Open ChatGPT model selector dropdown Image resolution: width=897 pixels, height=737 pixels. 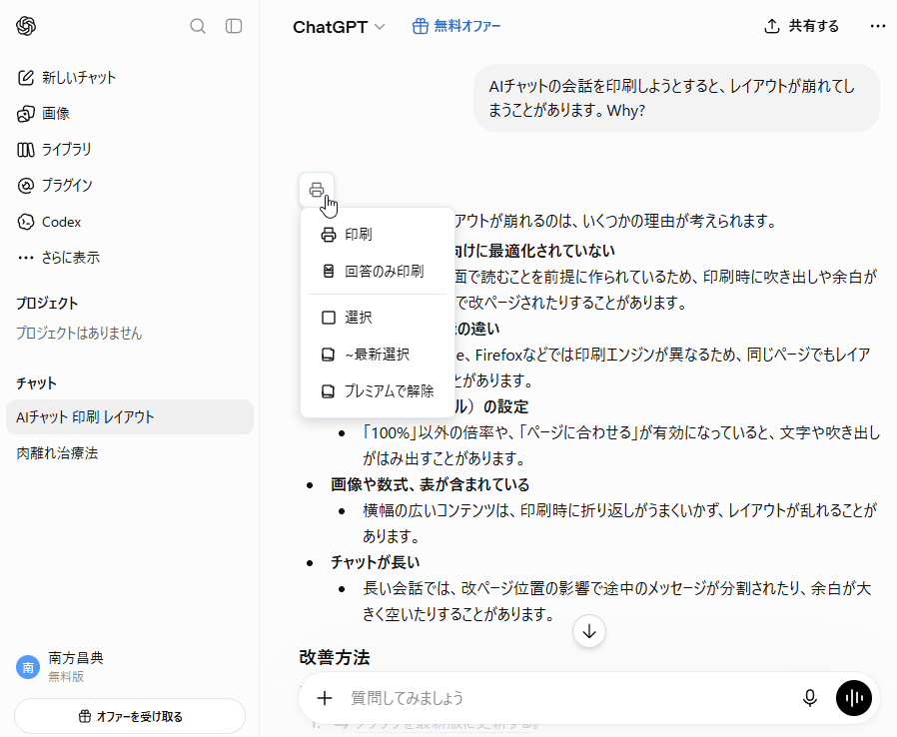point(339,27)
